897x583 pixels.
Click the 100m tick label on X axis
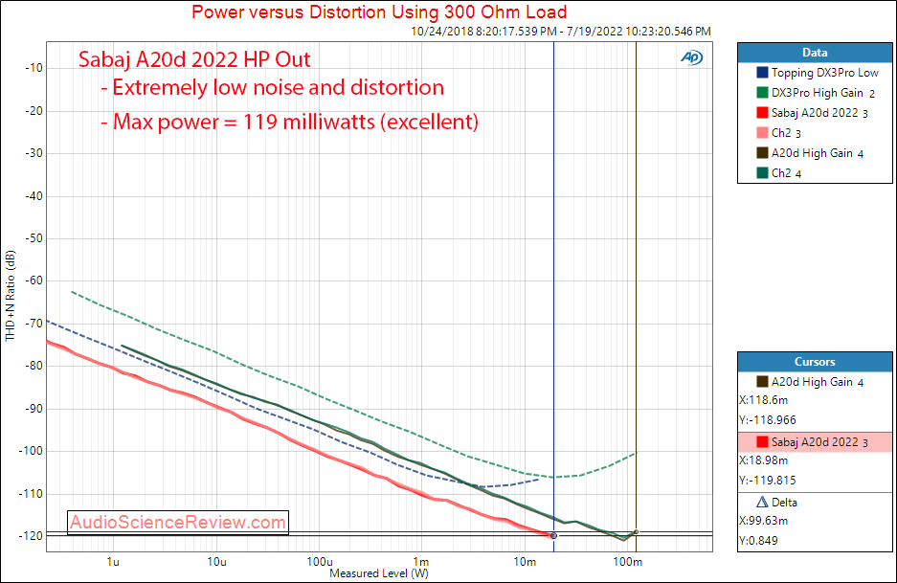(x=627, y=562)
